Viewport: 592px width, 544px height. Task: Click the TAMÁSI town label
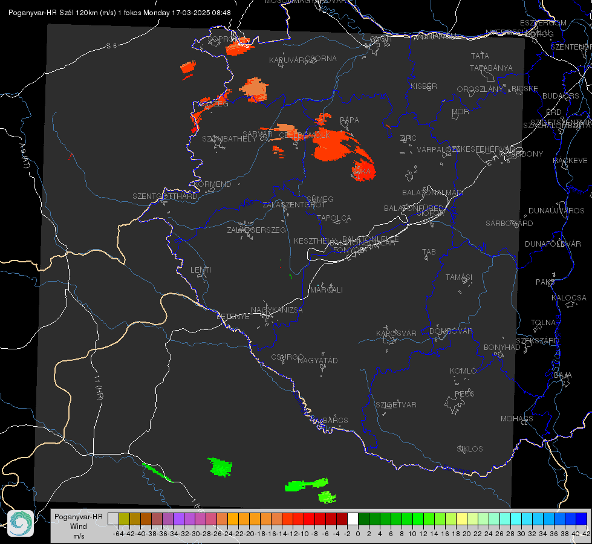(x=459, y=277)
